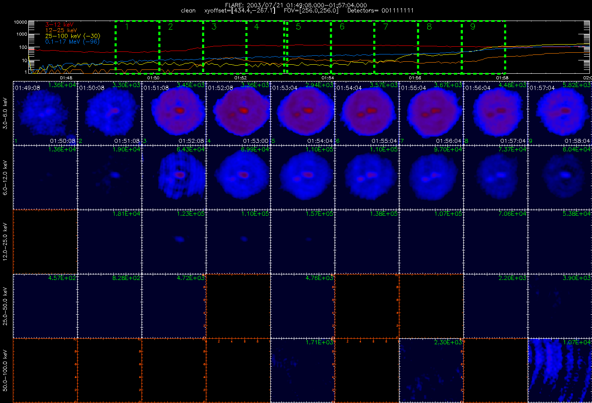The height and width of the screenshot is (403, 592).
Task: Click the 01:48 tick label on the time axis
Action: [x=66, y=78]
